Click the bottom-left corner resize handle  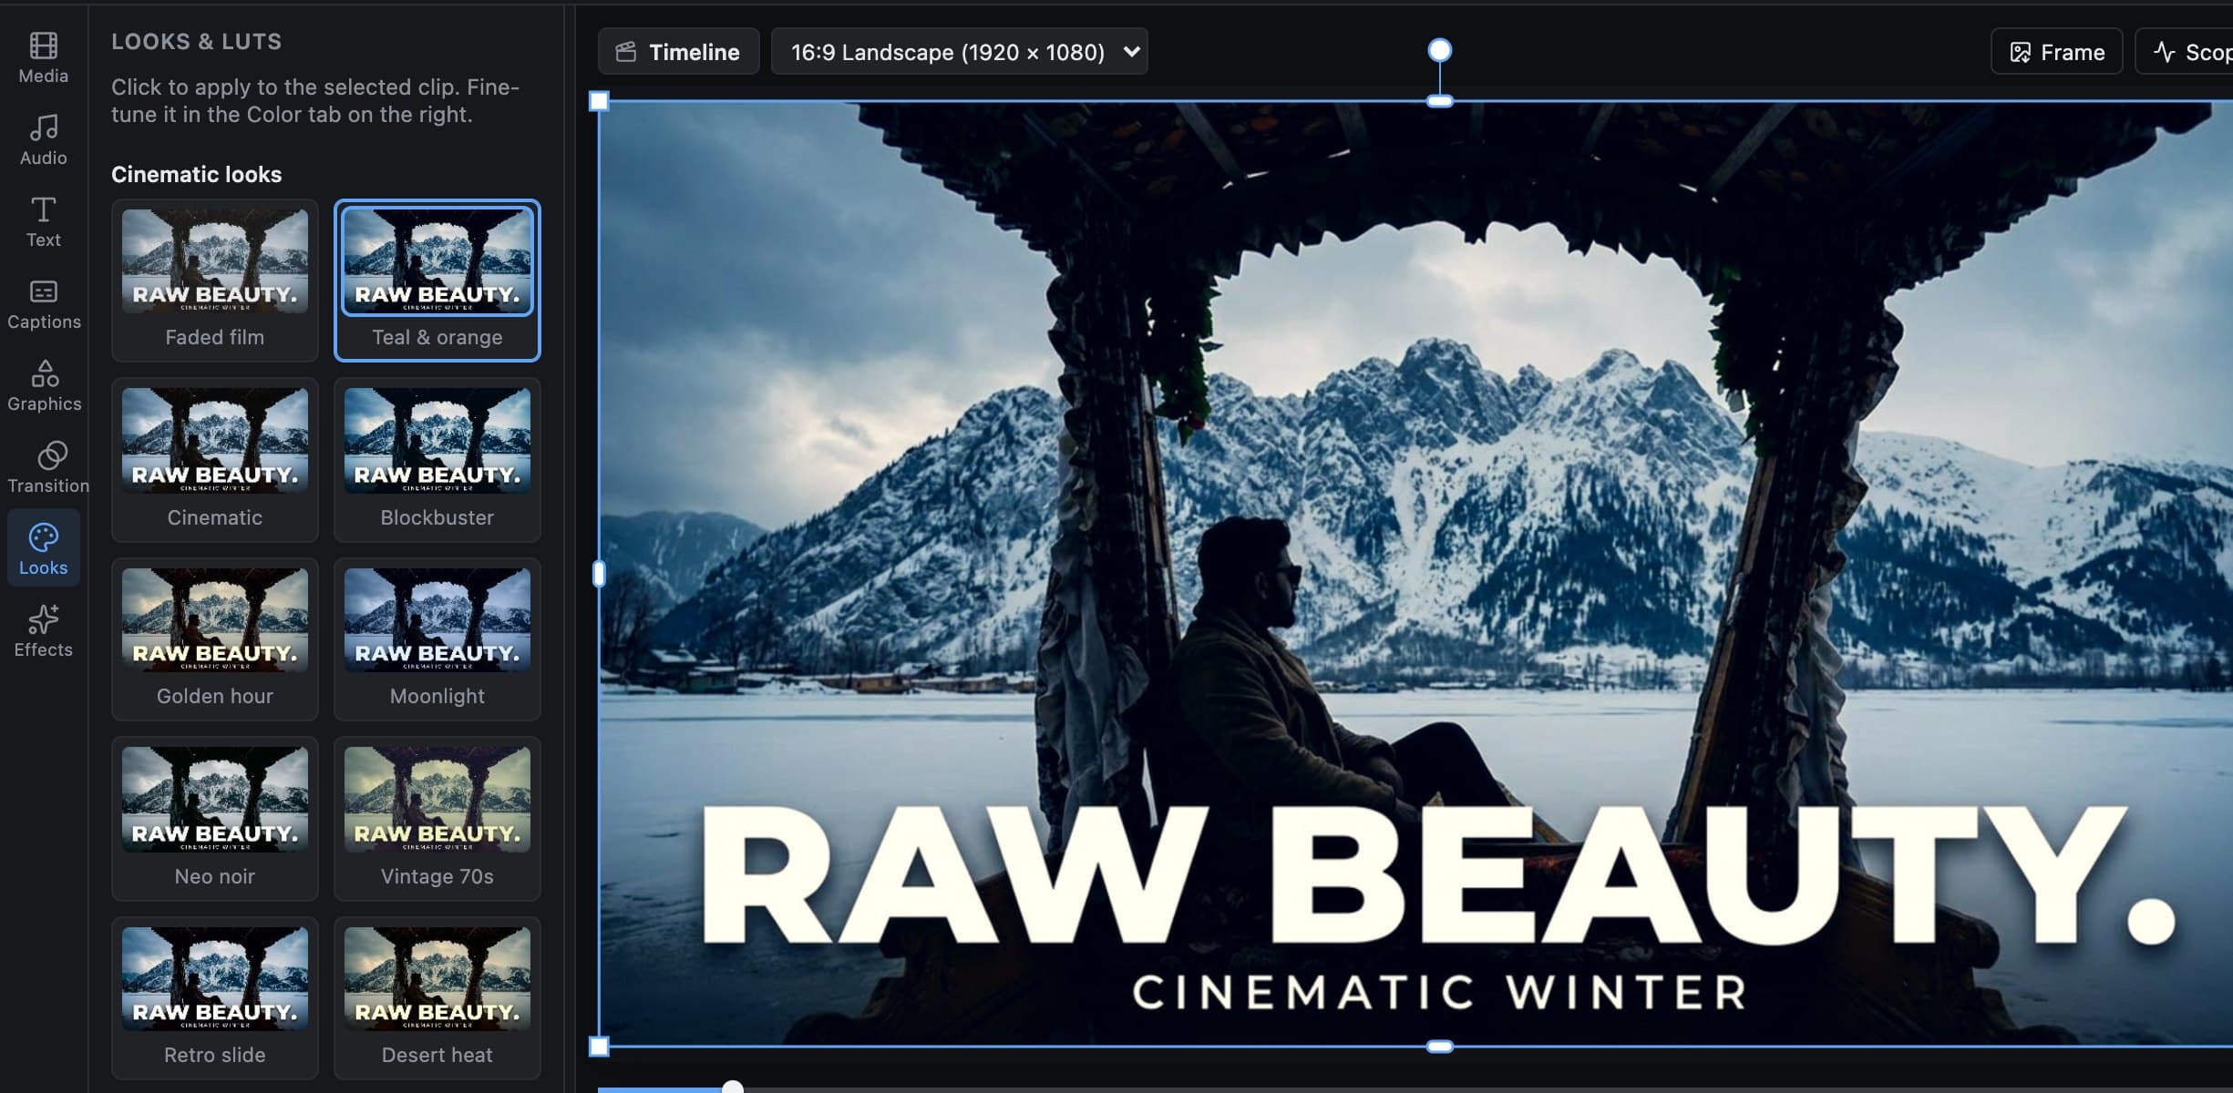coord(599,1047)
